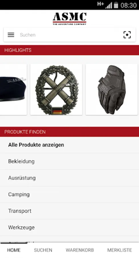Viewport: 139px width, 258px height.
Task: Select Alle Produkte anzeigen
Action: coord(70,145)
